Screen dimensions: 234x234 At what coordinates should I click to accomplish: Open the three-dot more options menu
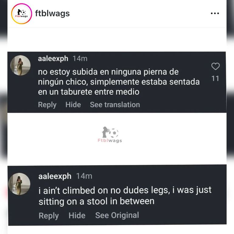215,14
